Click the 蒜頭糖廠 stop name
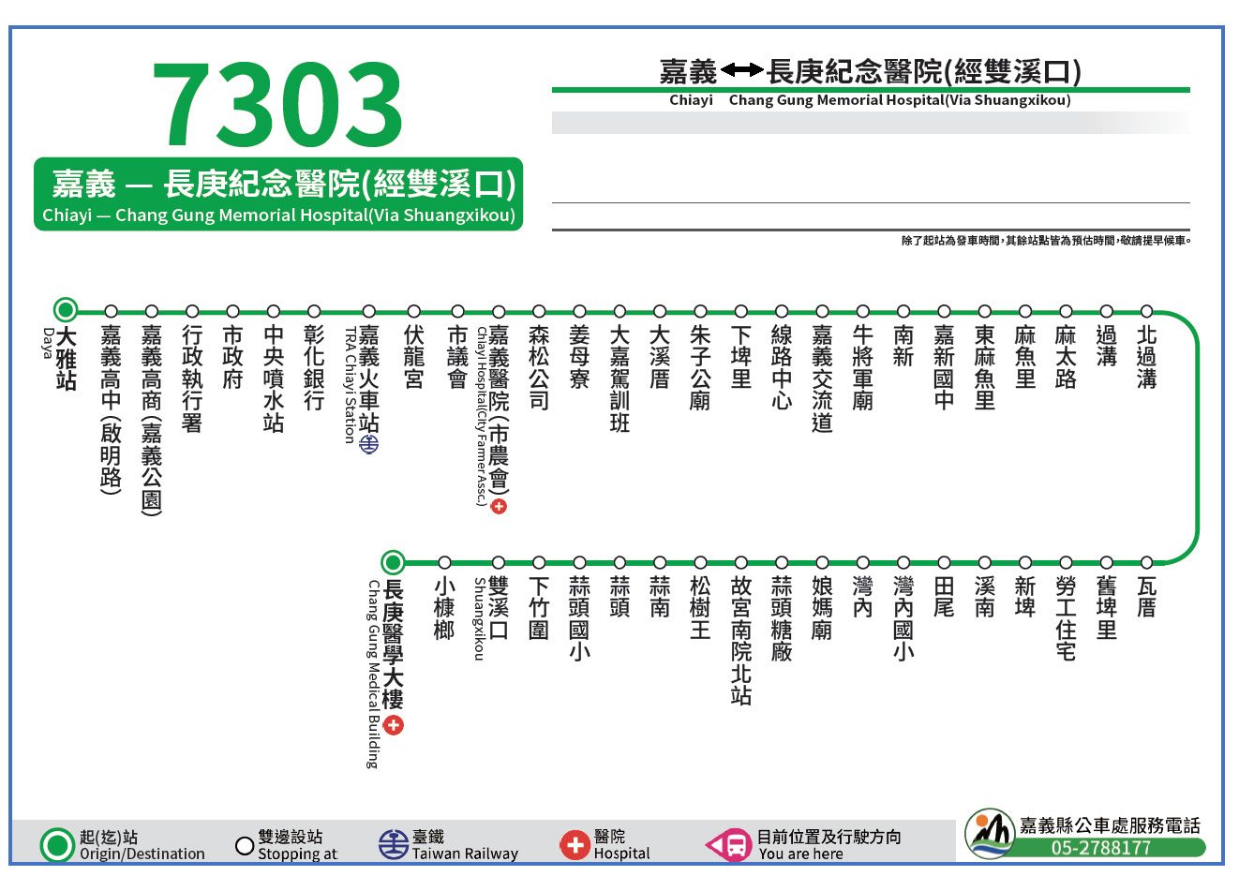1239x876 pixels. pyautogui.click(x=782, y=618)
